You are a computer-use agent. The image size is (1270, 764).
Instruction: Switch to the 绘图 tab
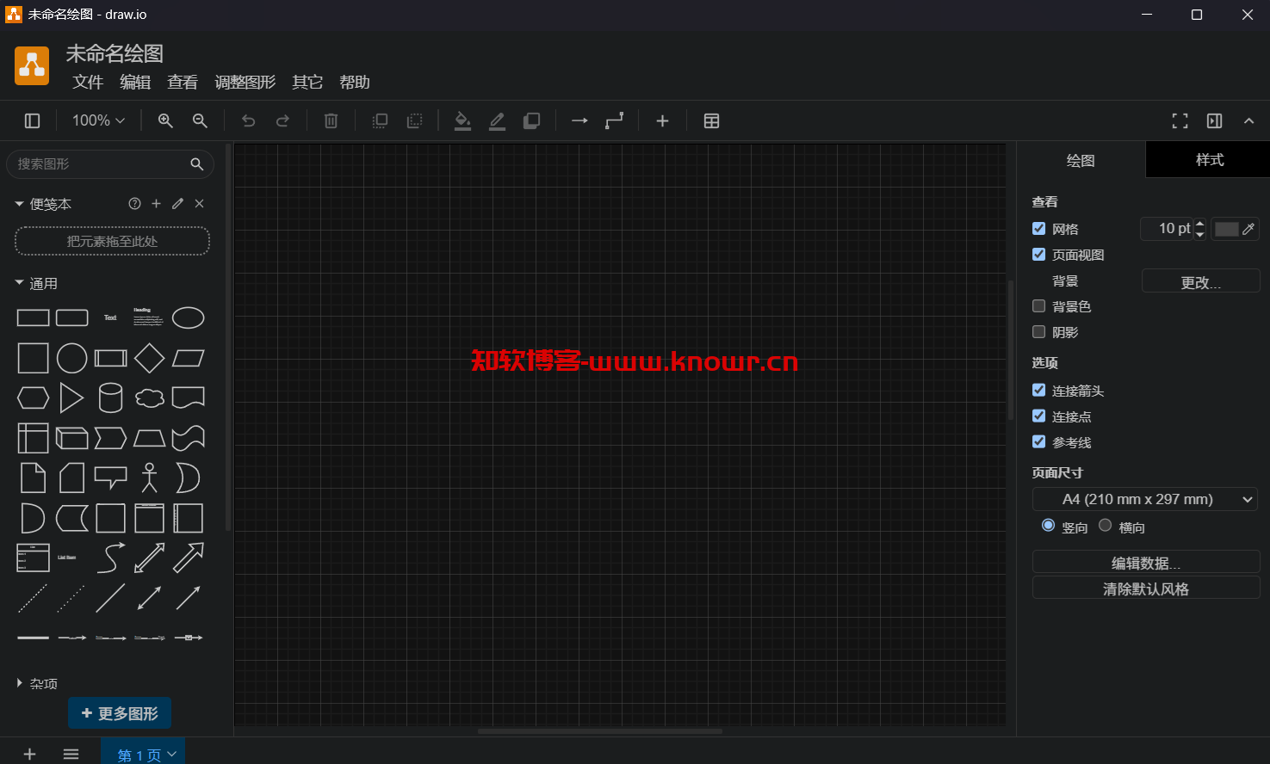(x=1081, y=160)
